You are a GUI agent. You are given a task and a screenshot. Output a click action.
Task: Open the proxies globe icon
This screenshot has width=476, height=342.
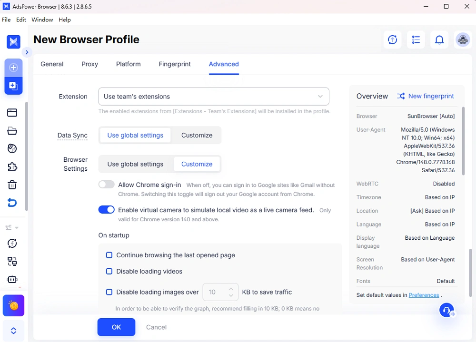tap(12, 149)
